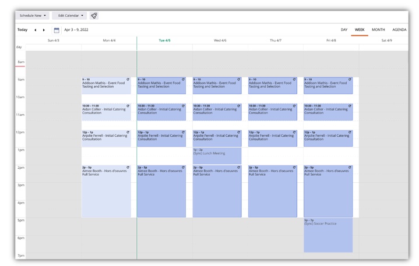Switch to MONTH view

click(x=378, y=30)
